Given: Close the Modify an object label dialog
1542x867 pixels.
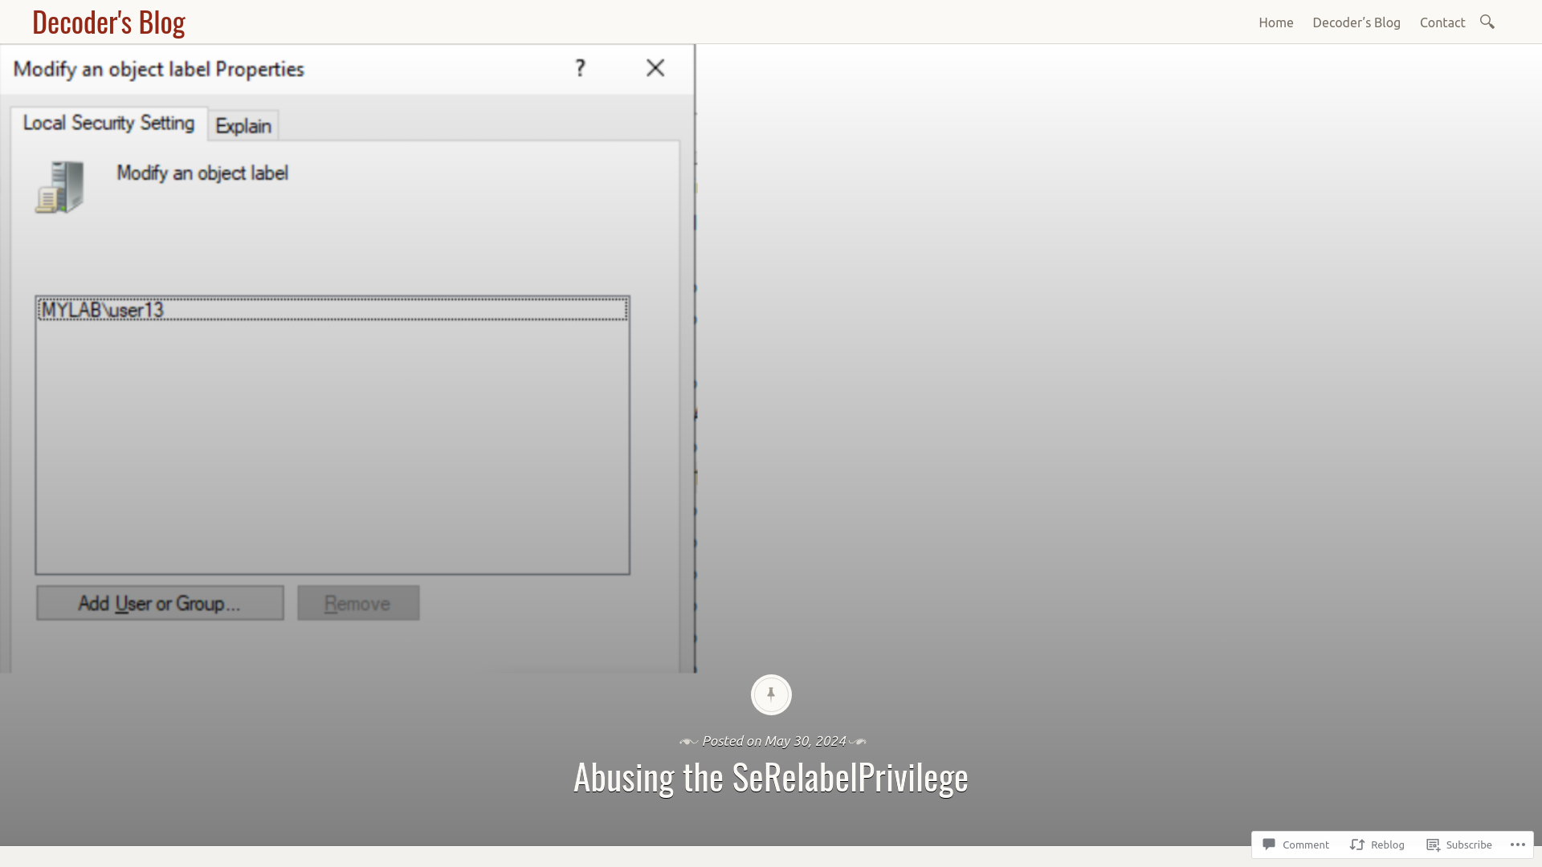Looking at the screenshot, I should [655, 67].
